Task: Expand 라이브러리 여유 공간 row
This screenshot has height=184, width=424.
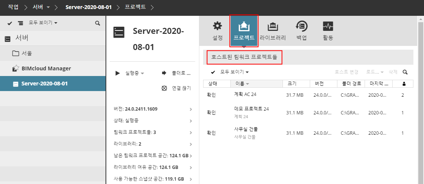Action: [153, 167]
